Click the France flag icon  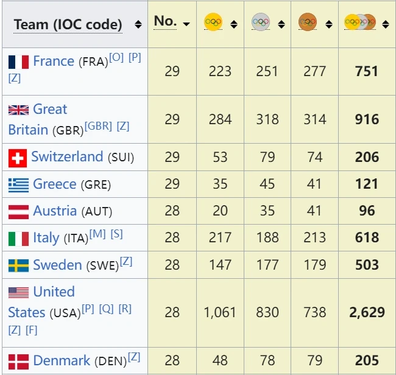(x=18, y=61)
